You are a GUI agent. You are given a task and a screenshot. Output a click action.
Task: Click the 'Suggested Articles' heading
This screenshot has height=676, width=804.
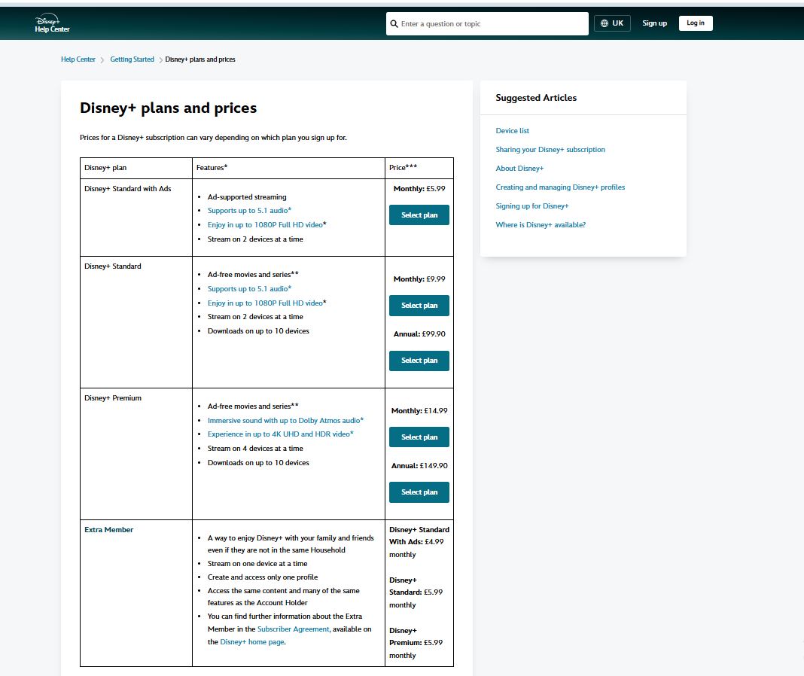tap(536, 98)
